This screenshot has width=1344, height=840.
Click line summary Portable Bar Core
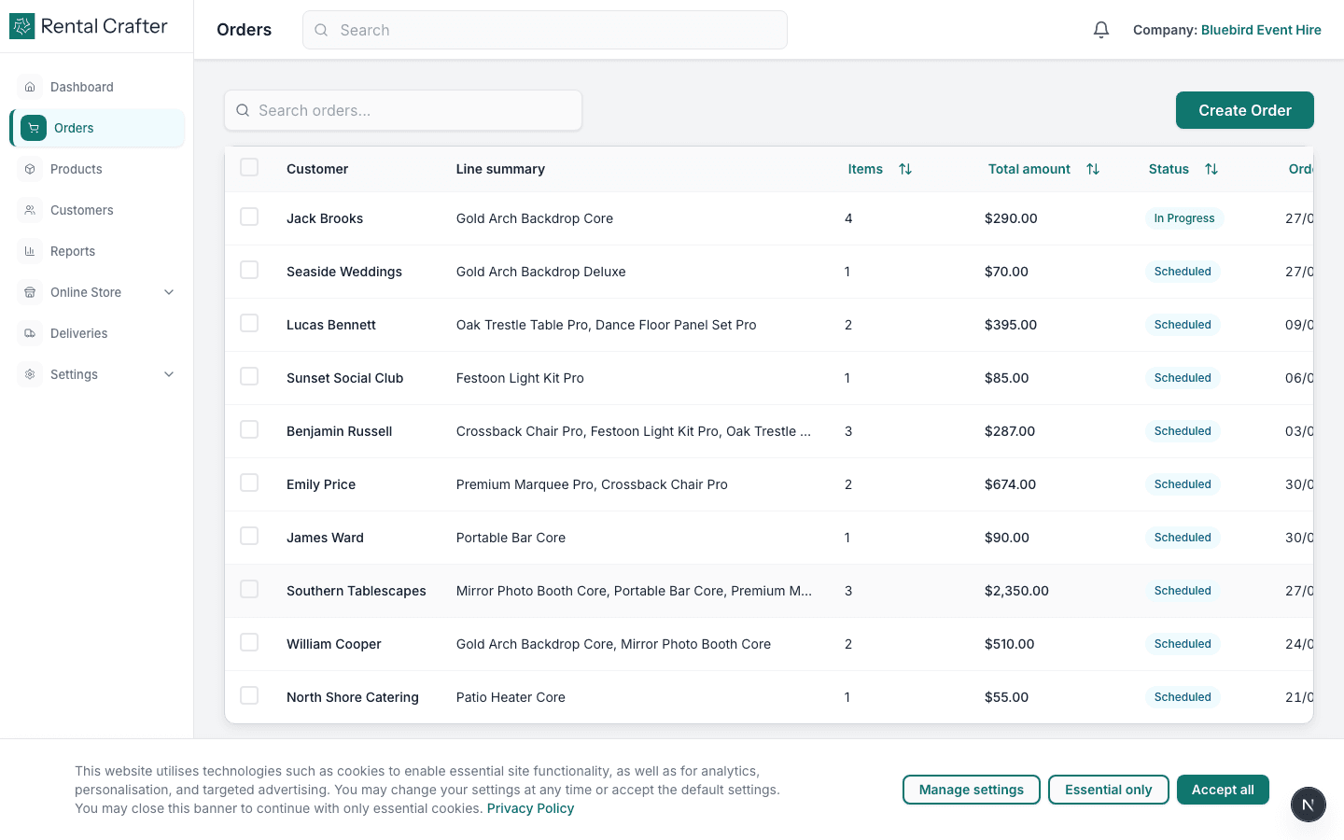[x=511, y=538]
